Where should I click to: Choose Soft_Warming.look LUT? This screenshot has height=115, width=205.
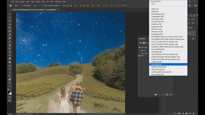(168, 69)
